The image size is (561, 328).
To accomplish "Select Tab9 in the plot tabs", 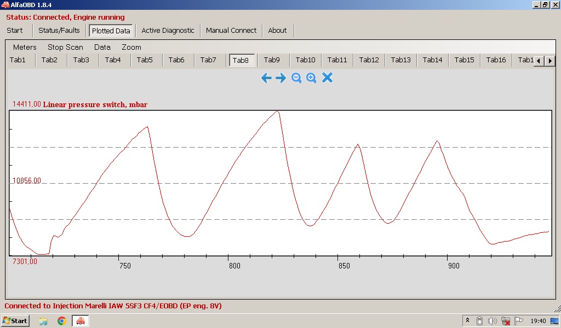I will click(272, 60).
